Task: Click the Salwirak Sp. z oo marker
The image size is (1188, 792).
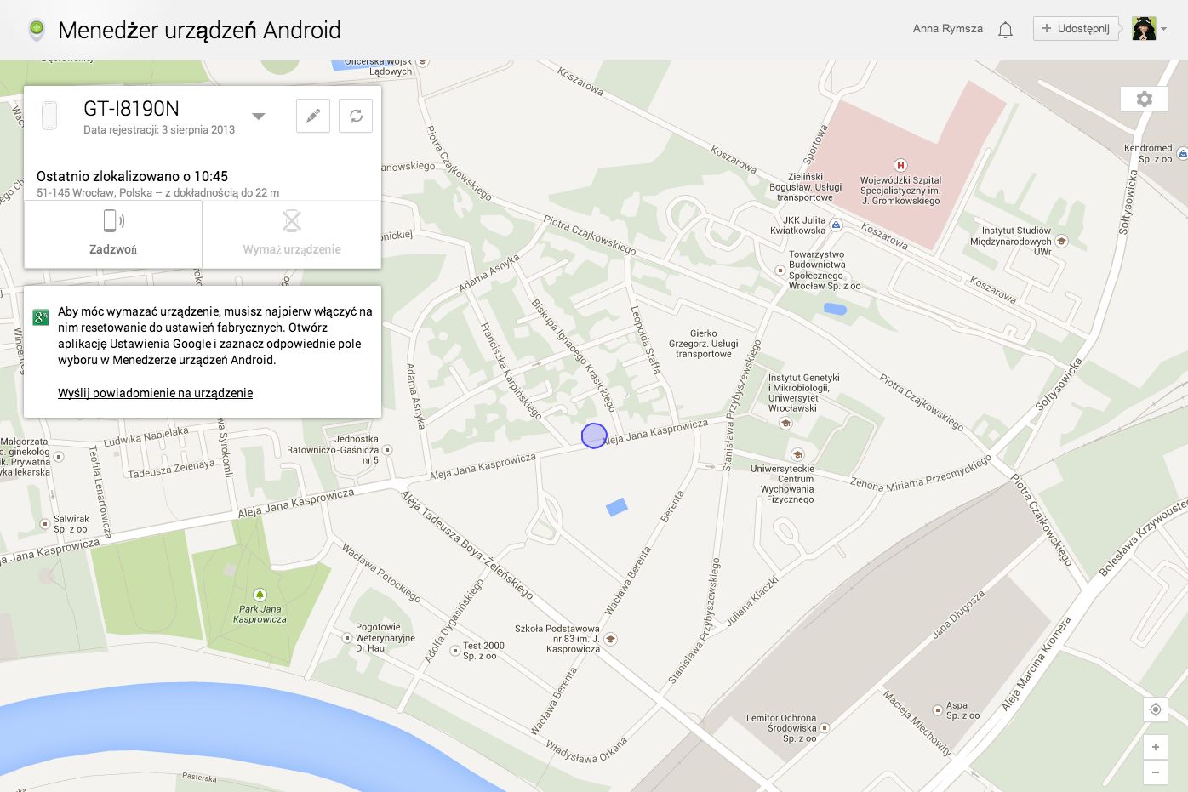Action: (x=45, y=524)
